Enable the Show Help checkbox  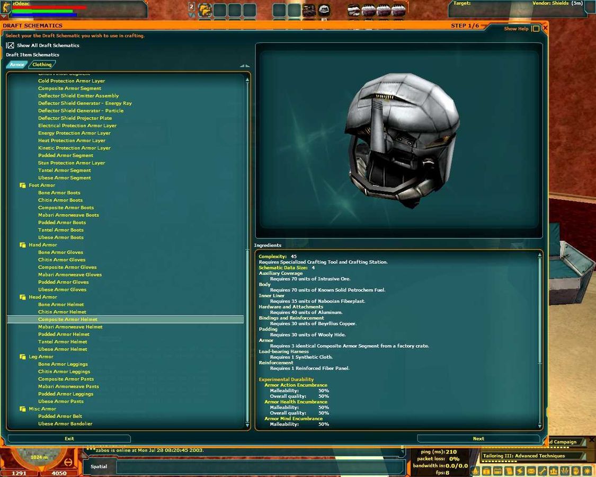coord(536,29)
